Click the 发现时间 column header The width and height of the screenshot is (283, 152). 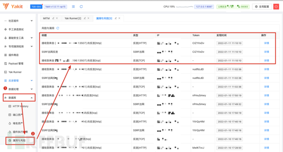[221, 35]
